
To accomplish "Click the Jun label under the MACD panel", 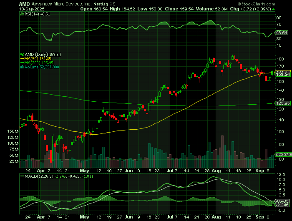I will (x=128, y=217).
